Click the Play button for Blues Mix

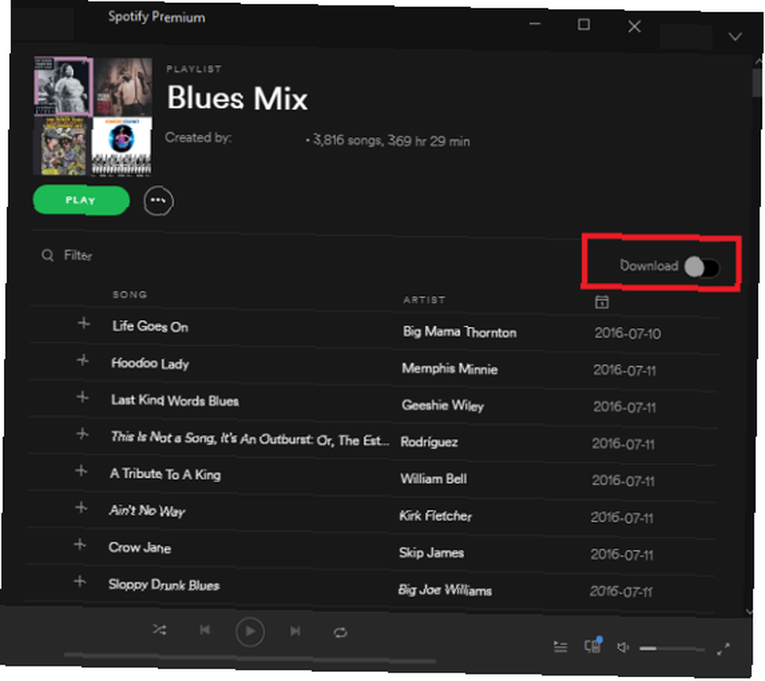81,200
